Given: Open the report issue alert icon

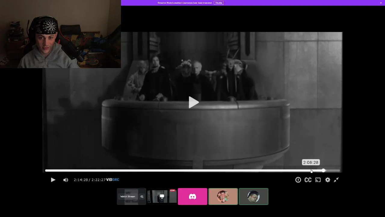Looking at the screenshot, I should tap(298, 180).
